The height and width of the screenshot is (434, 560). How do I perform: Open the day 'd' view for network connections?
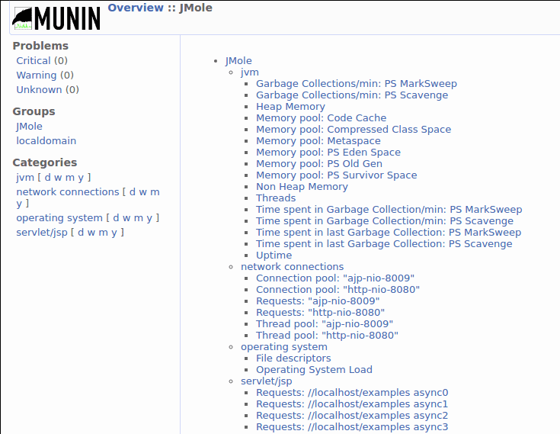coord(133,192)
